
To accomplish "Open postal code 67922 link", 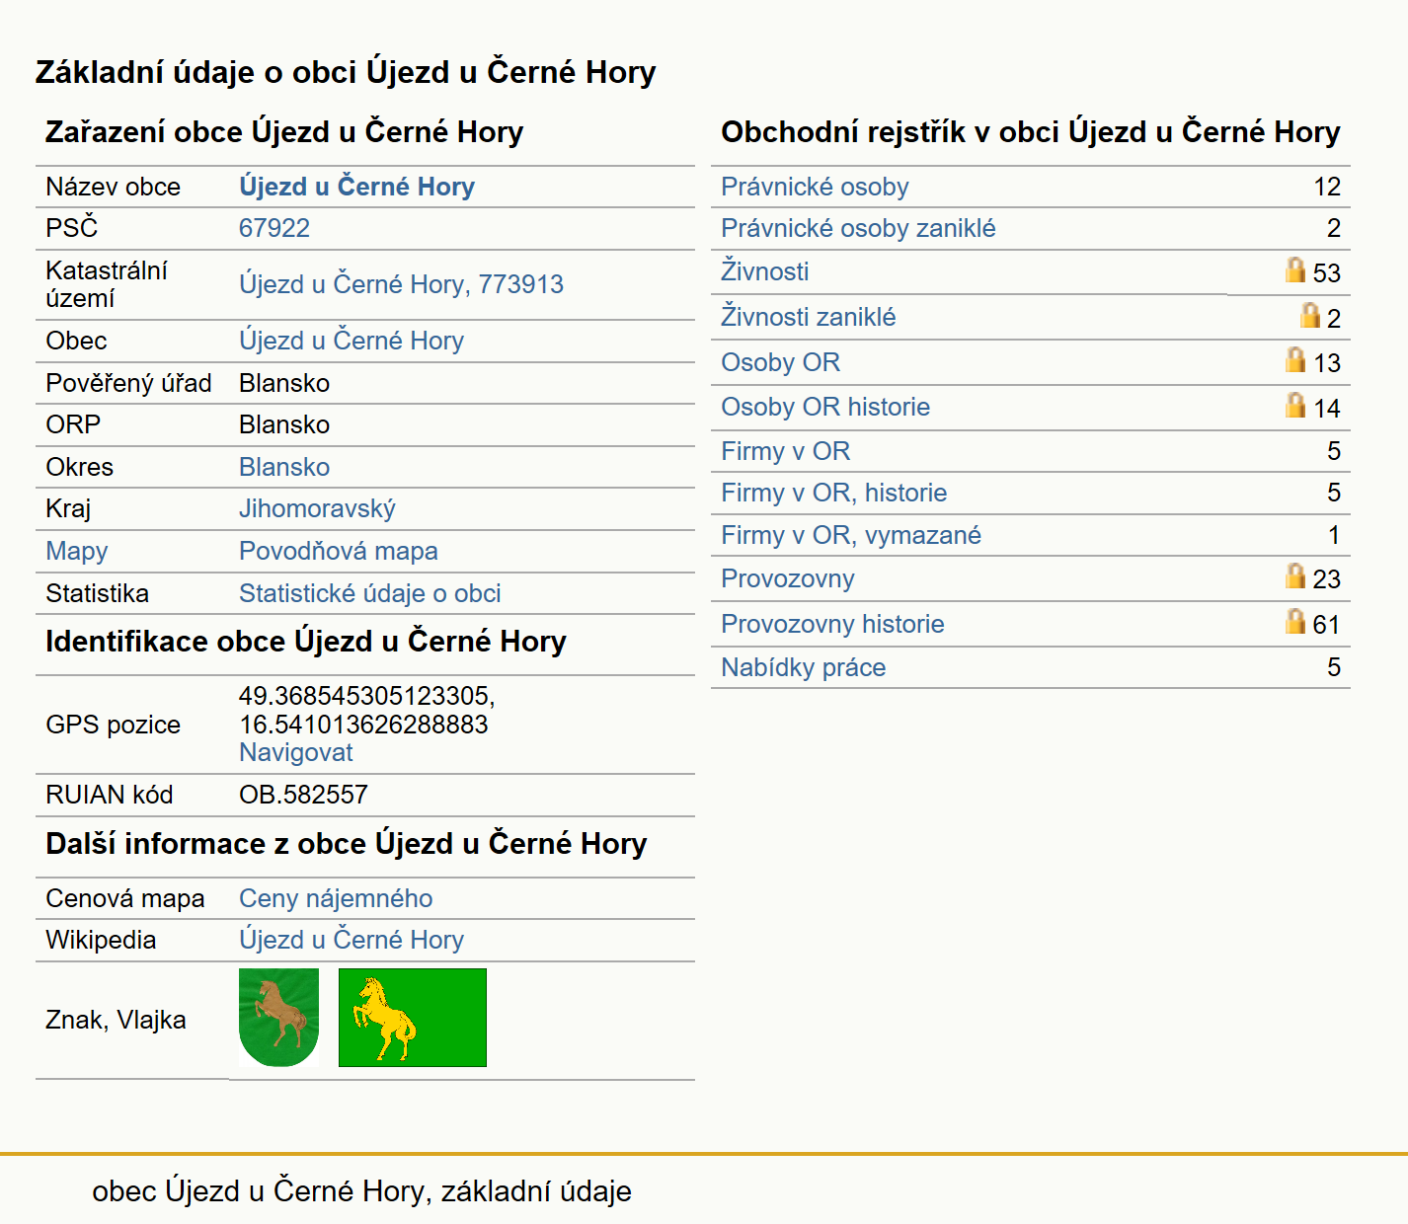I will tap(274, 228).
